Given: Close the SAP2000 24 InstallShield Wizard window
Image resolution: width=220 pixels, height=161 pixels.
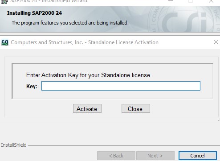Looking at the screenshot, I should coord(211,1).
